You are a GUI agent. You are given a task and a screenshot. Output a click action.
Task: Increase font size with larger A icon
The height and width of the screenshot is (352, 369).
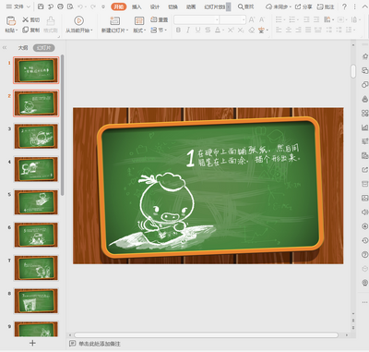point(252,20)
